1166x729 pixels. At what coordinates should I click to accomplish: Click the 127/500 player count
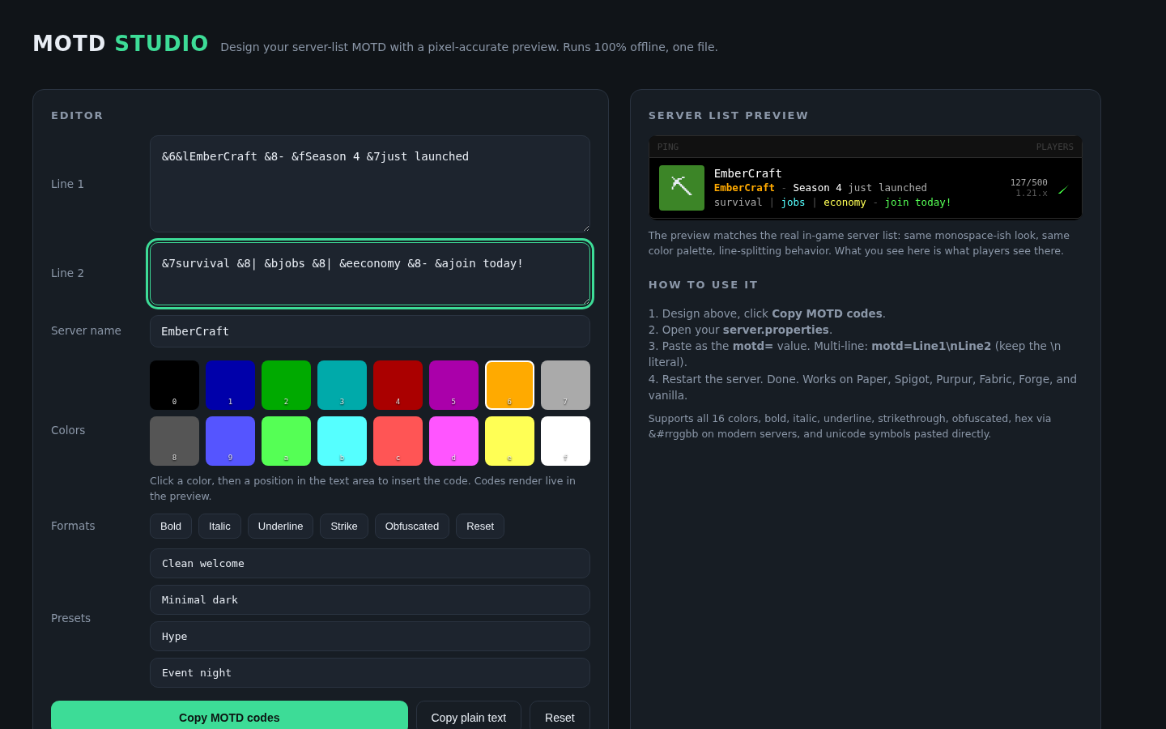coord(1028,182)
